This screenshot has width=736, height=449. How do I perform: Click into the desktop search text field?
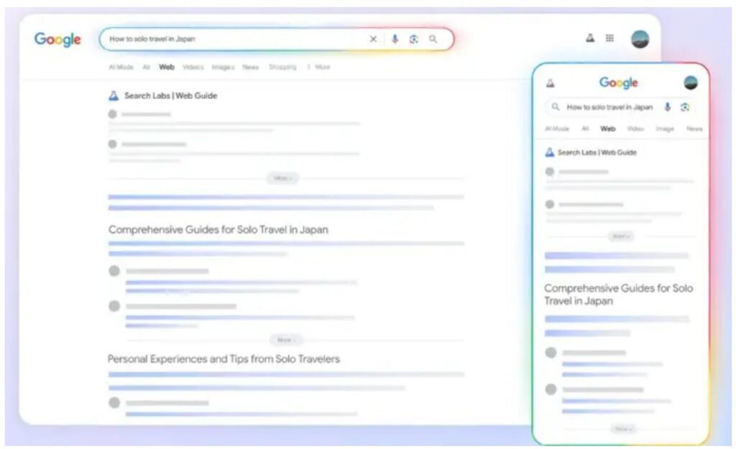click(x=230, y=40)
